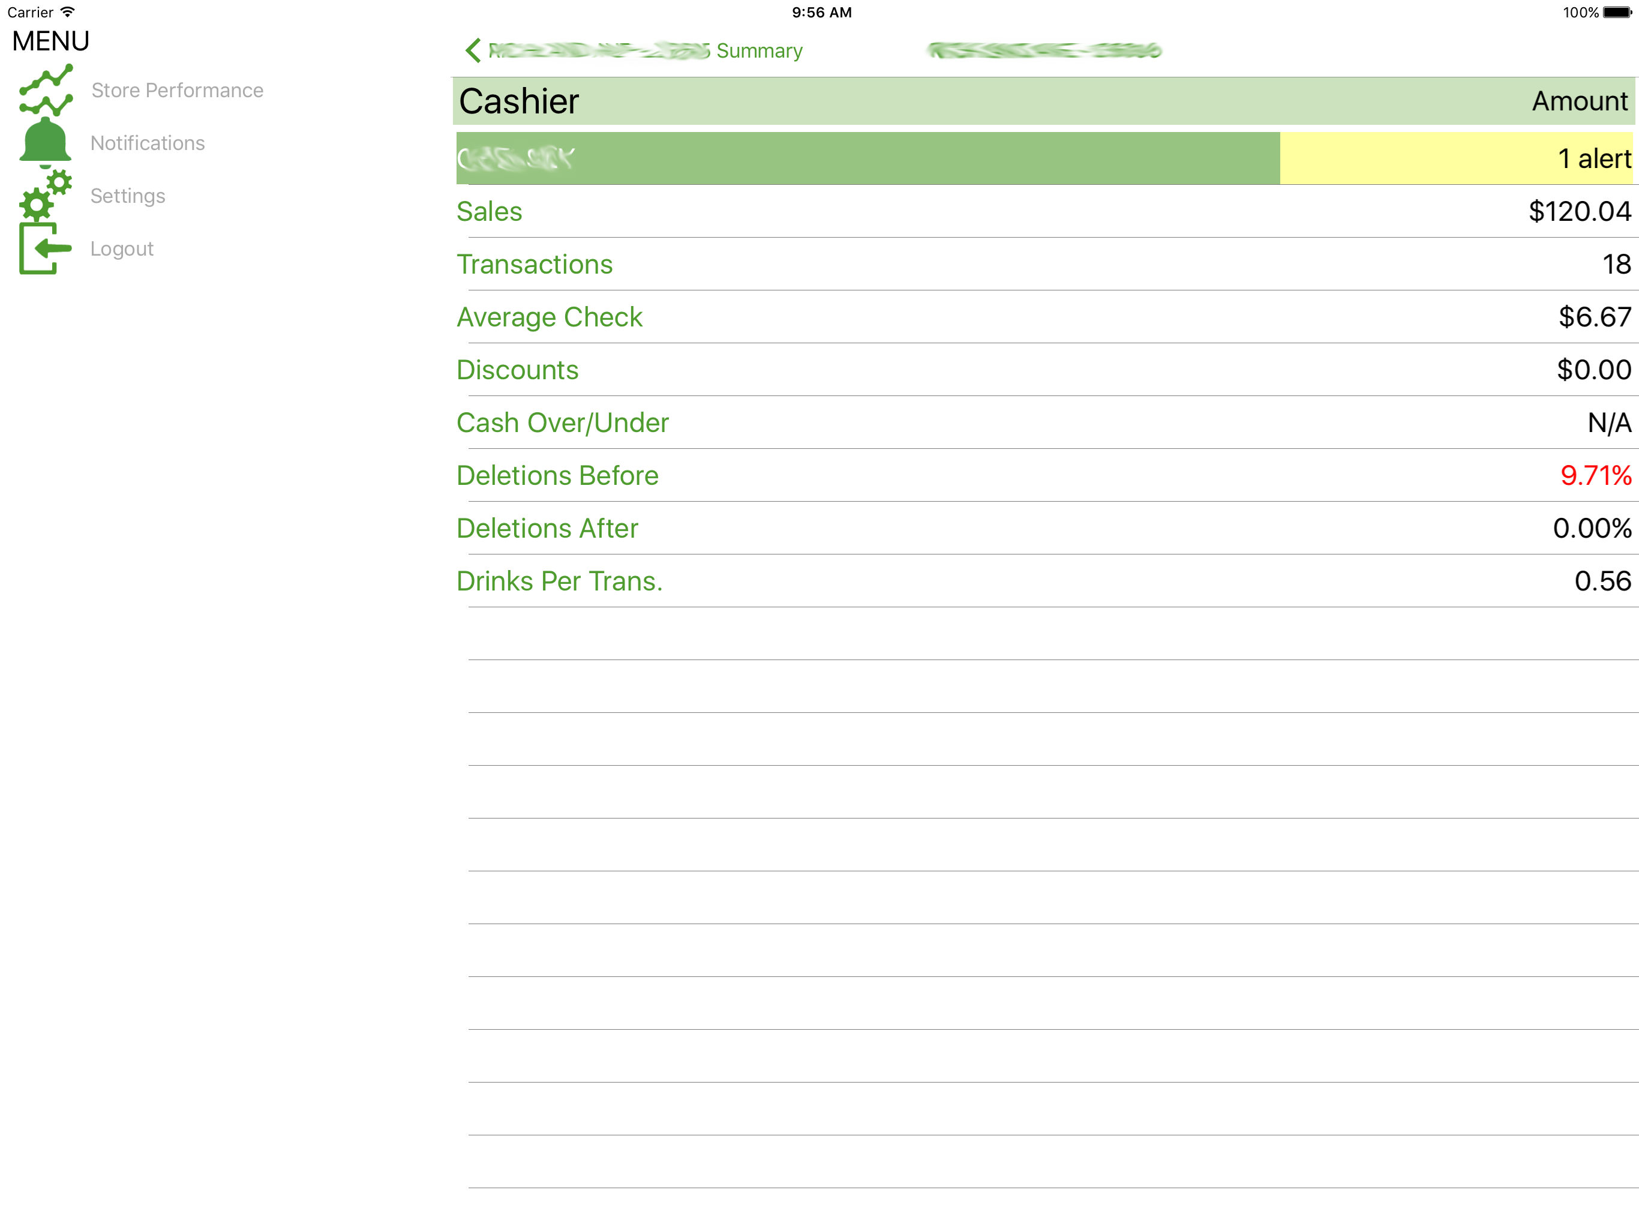This screenshot has height=1229, width=1639.
Task: Click the 9:56 AM clock
Action: click(x=822, y=12)
